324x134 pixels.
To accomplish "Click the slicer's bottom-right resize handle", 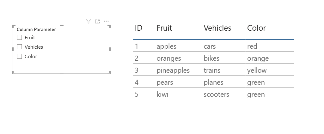I will pyautogui.click(x=110, y=73).
